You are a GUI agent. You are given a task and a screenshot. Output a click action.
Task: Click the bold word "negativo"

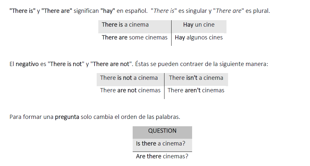point(27,64)
